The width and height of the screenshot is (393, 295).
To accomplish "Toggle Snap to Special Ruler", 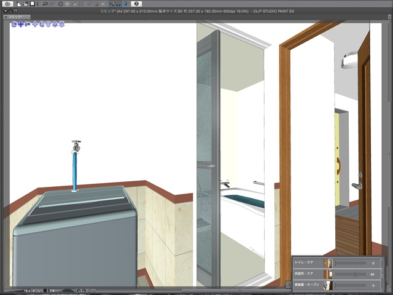I will 119,4.
